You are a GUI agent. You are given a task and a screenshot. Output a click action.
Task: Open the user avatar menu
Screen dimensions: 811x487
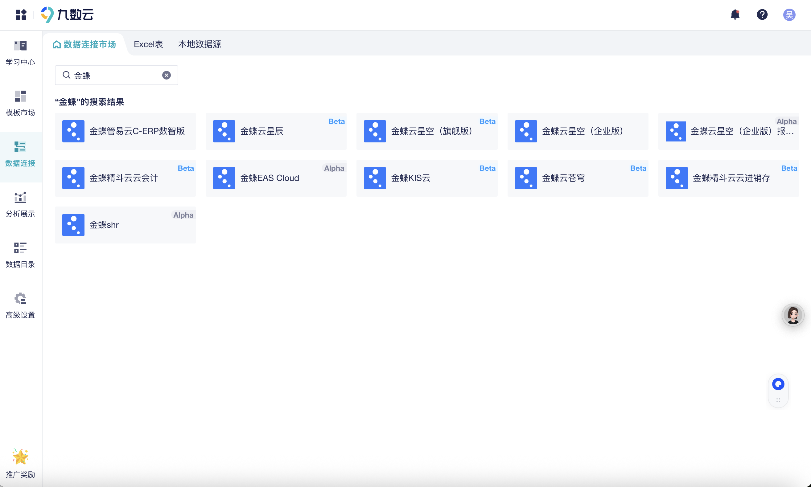789,14
